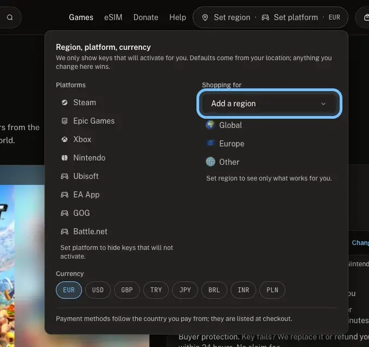
Task: Open the eSIM menu item
Action: 113,17
